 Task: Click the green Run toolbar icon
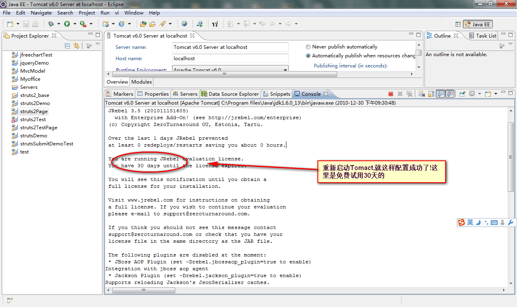coord(67,24)
